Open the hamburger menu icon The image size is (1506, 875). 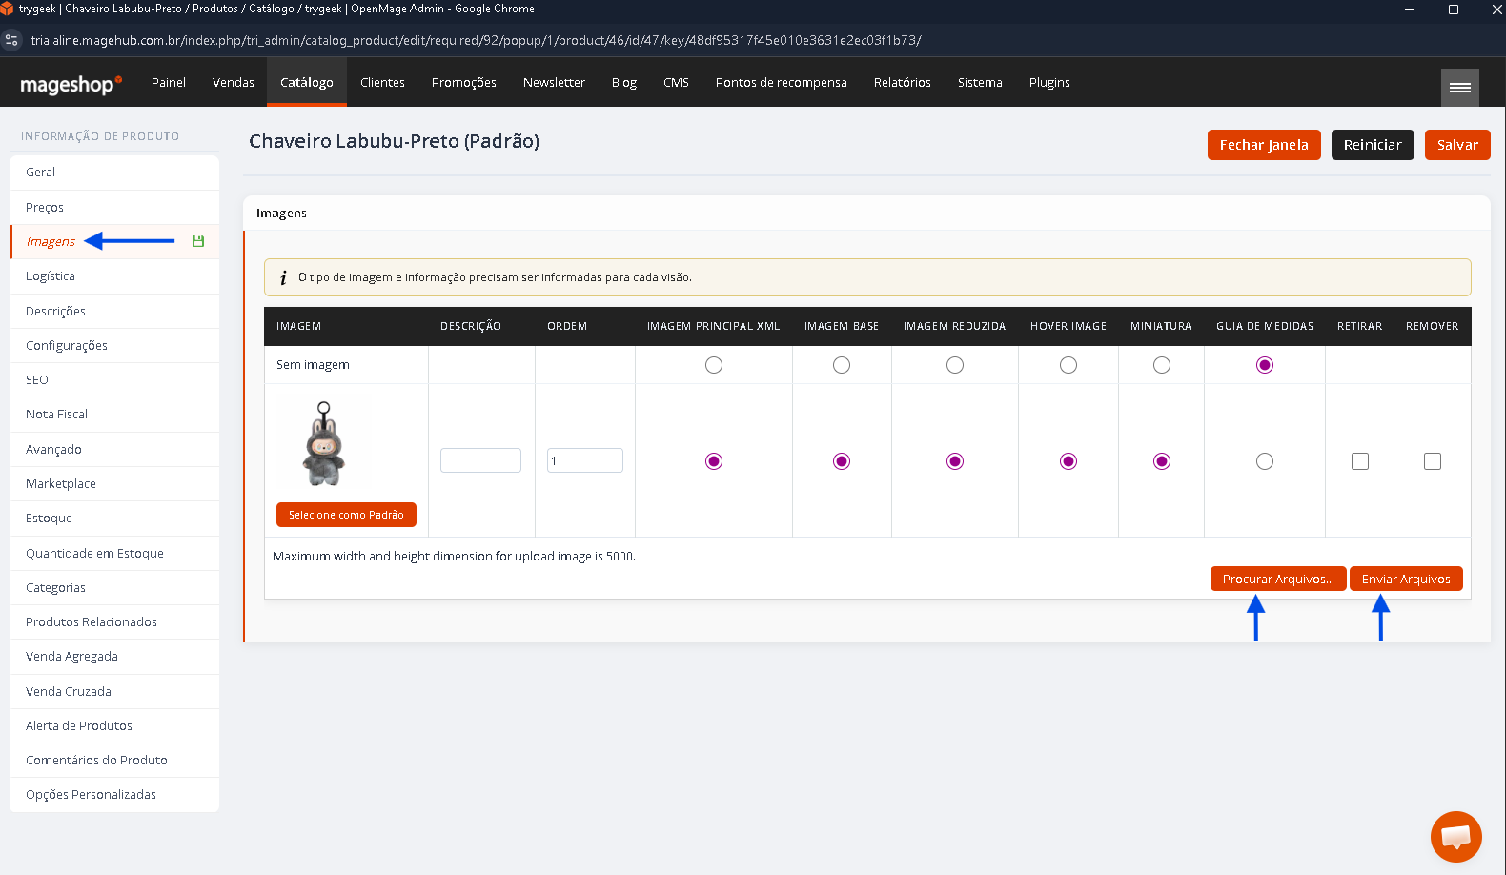[1459, 87]
